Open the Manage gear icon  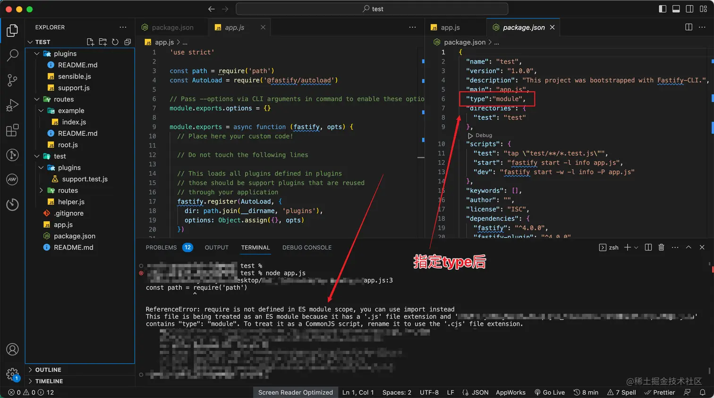point(12,374)
